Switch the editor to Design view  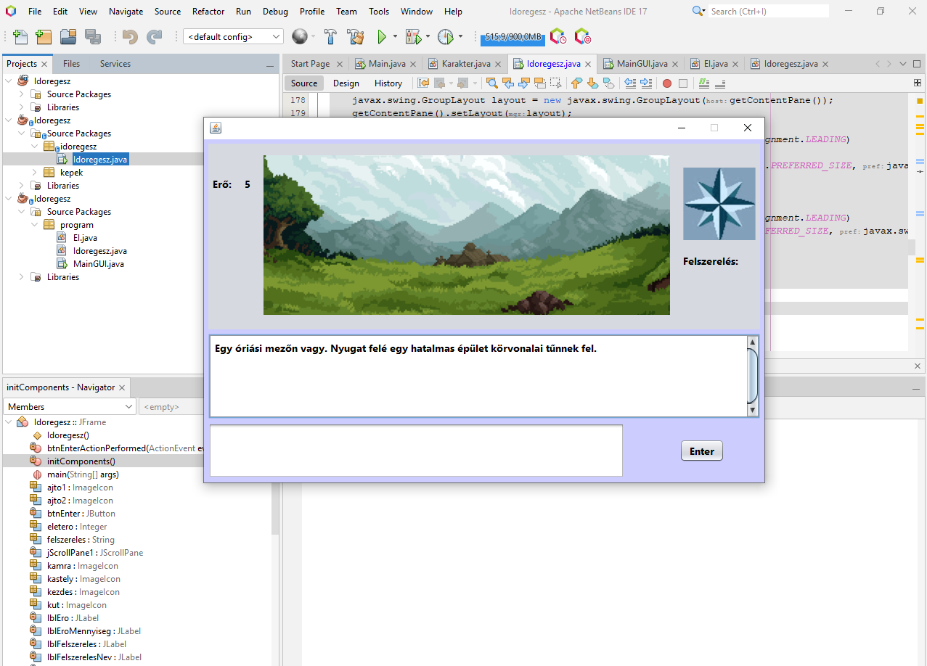346,83
